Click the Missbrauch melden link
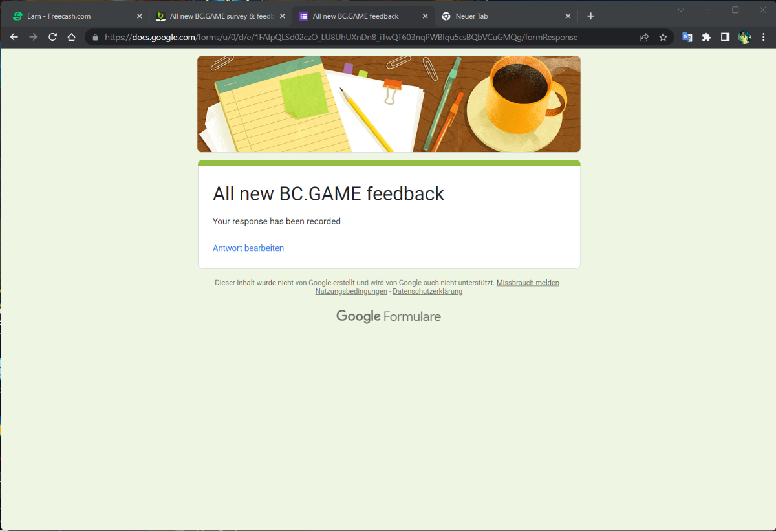 tap(528, 283)
